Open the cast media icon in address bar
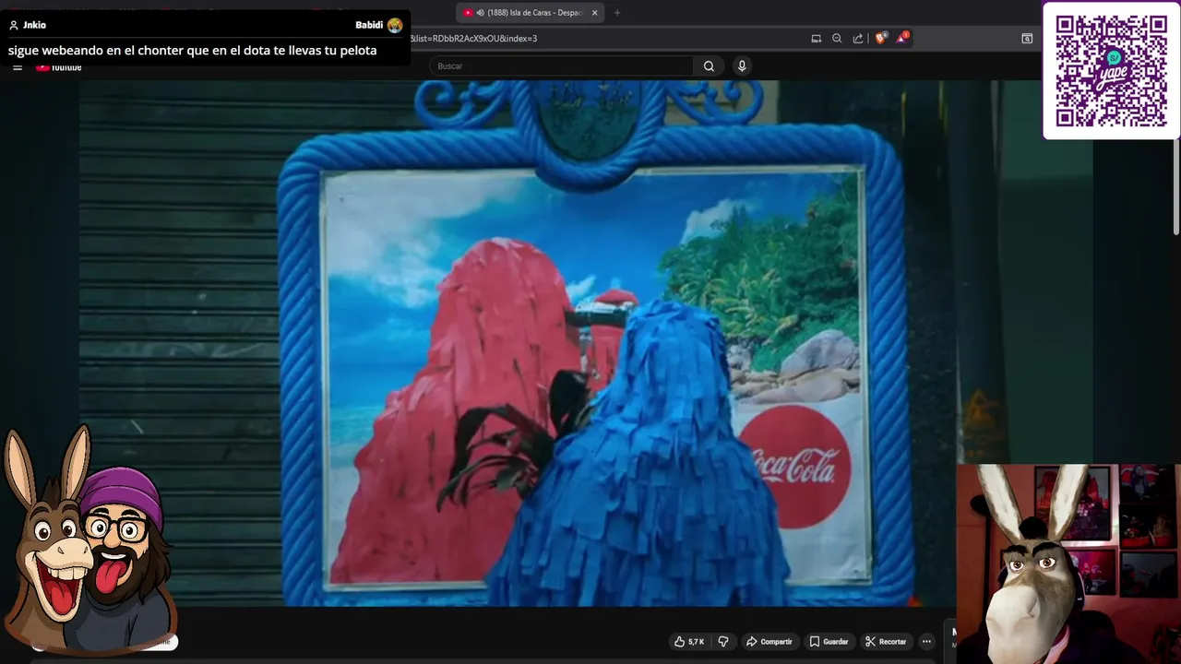Viewport: 1181px width, 664px height. [x=816, y=39]
